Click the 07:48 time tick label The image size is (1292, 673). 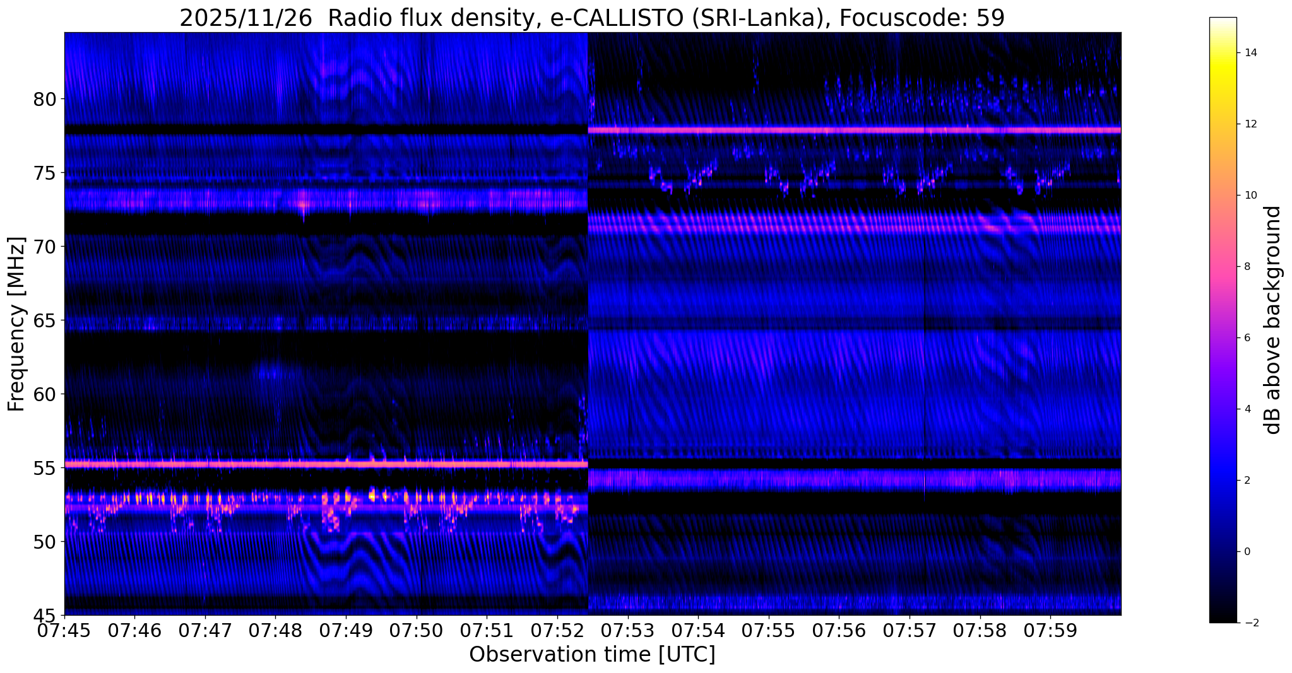point(275,630)
